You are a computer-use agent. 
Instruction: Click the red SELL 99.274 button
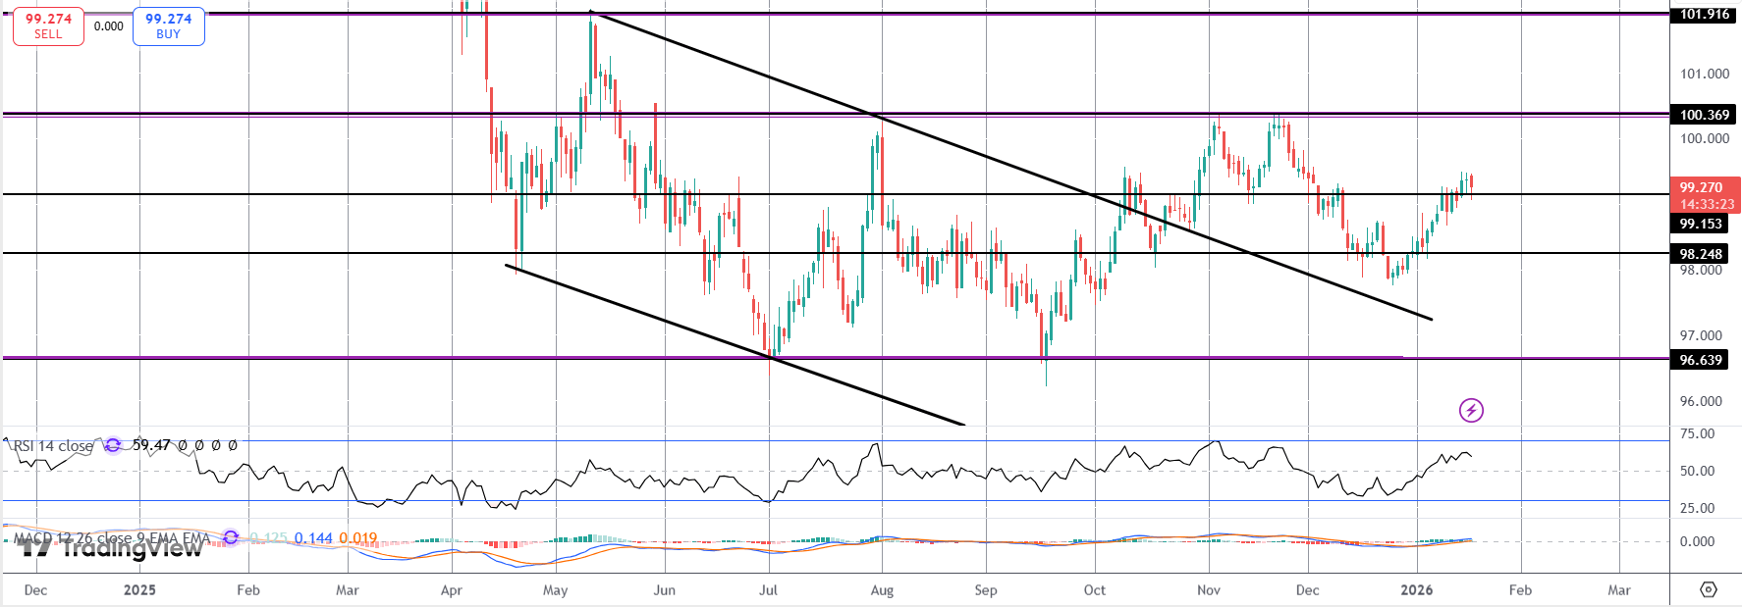pyautogui.click(x=48, y=26)
